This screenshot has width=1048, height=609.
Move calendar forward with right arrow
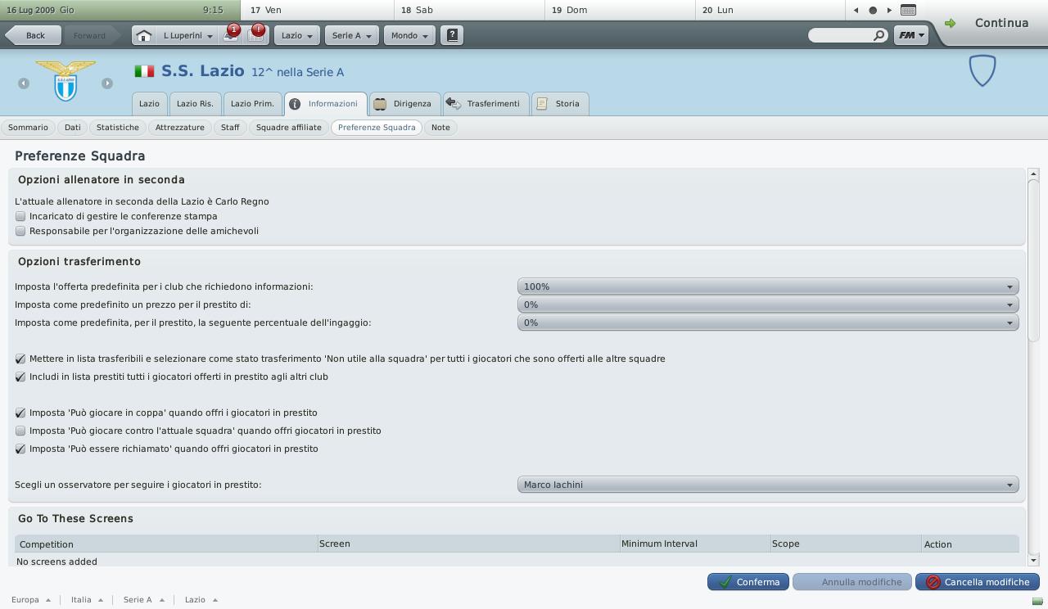click(x=890, y=10)
